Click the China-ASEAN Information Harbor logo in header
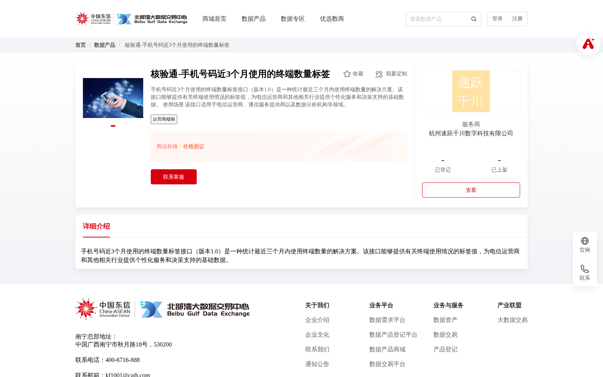This screenshot has height=377, width=603. [x=93, y=19]
